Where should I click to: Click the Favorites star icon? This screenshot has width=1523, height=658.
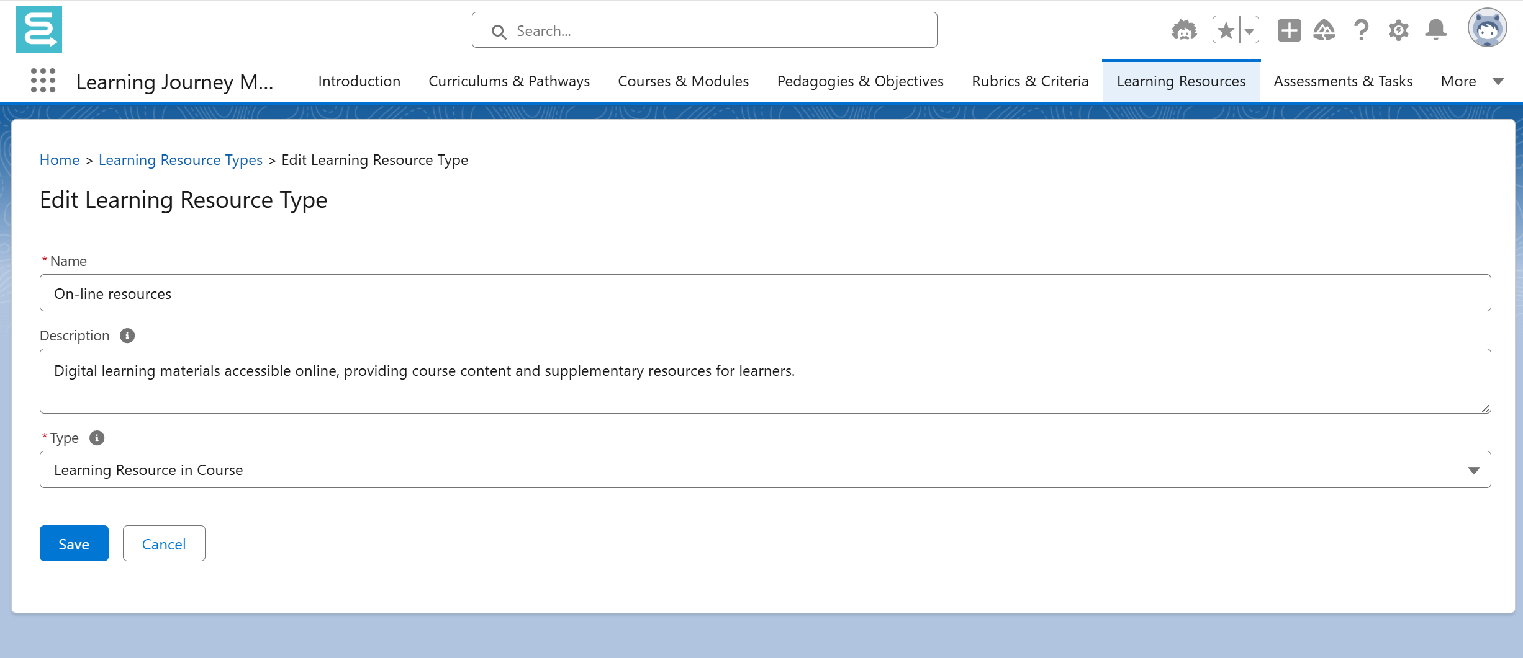[1226, 30]
